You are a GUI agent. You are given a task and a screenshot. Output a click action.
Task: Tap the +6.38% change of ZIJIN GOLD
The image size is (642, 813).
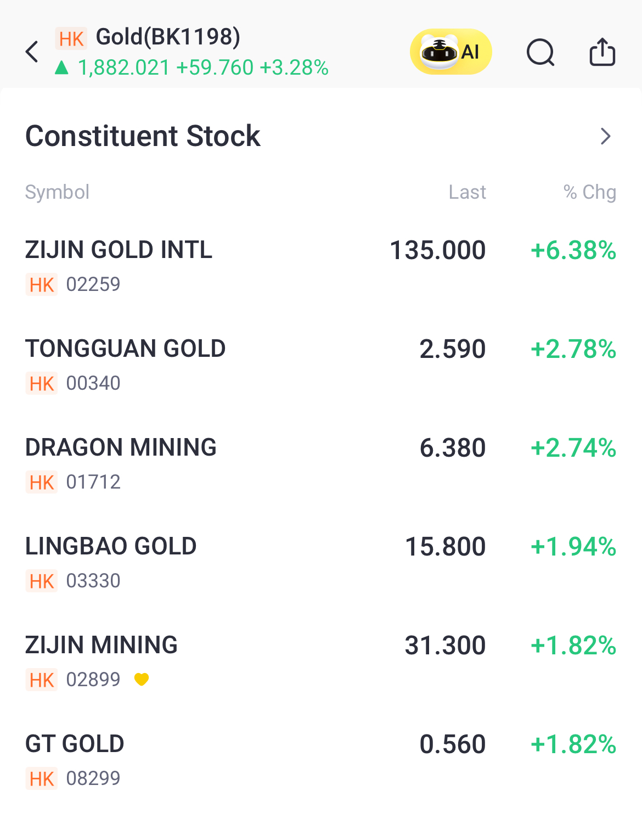coord(573,250)
